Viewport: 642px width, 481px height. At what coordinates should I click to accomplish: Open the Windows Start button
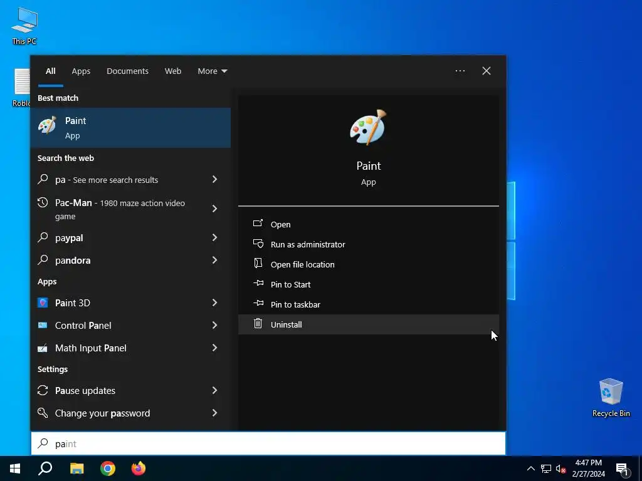(15, 468)
